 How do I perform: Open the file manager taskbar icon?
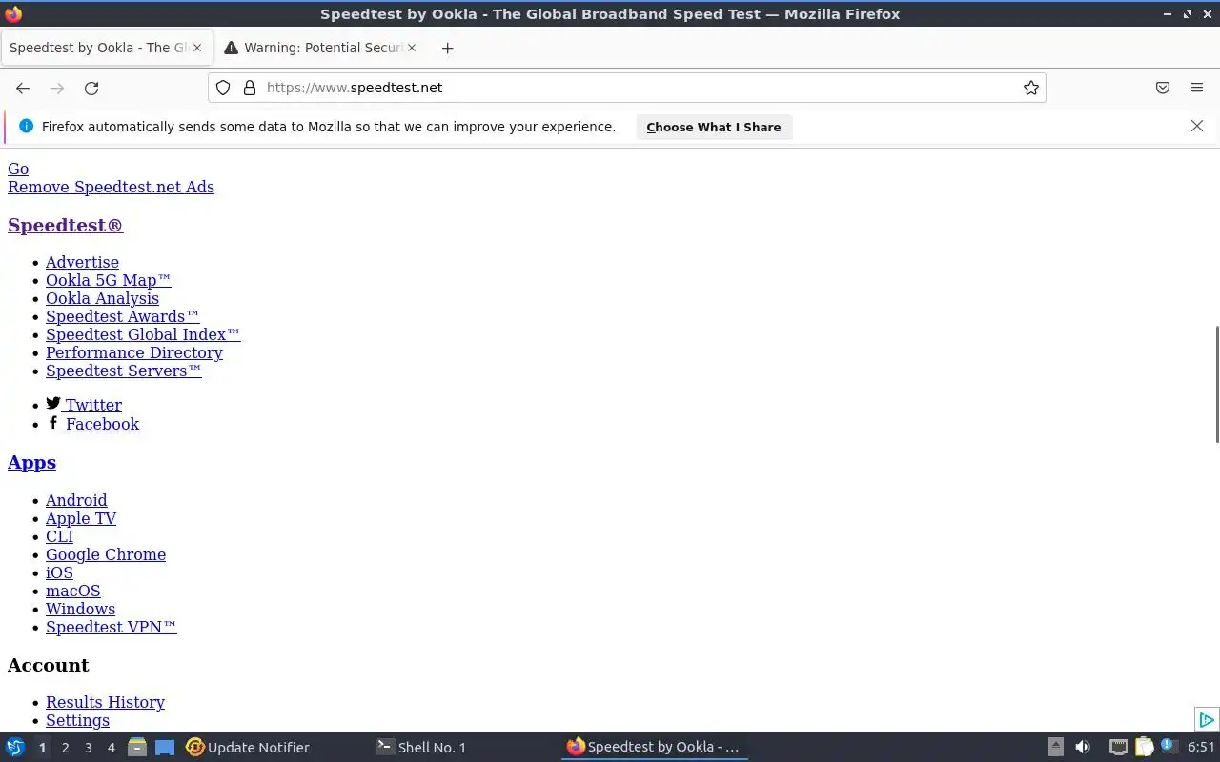(137, 747)
